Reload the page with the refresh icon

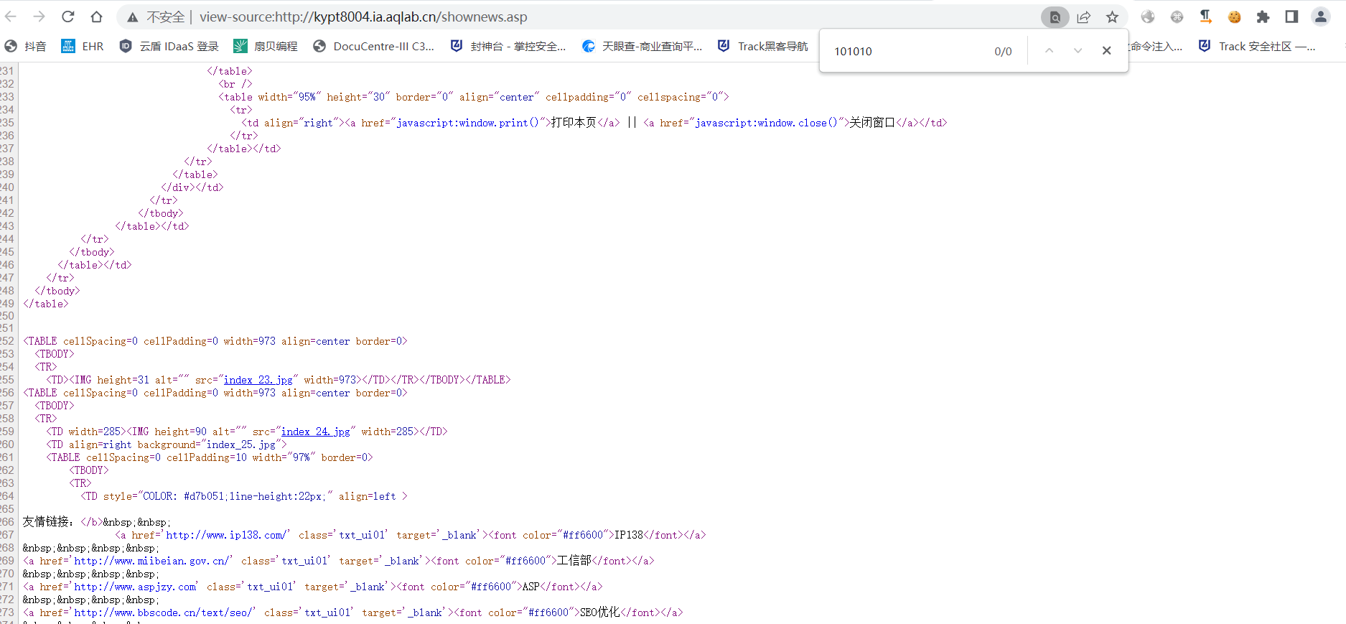click(x=68, y=17)
